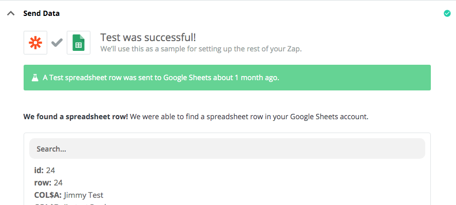Click the id field label
The height and width of the screenshot is (205, 456).
(39, 170)
